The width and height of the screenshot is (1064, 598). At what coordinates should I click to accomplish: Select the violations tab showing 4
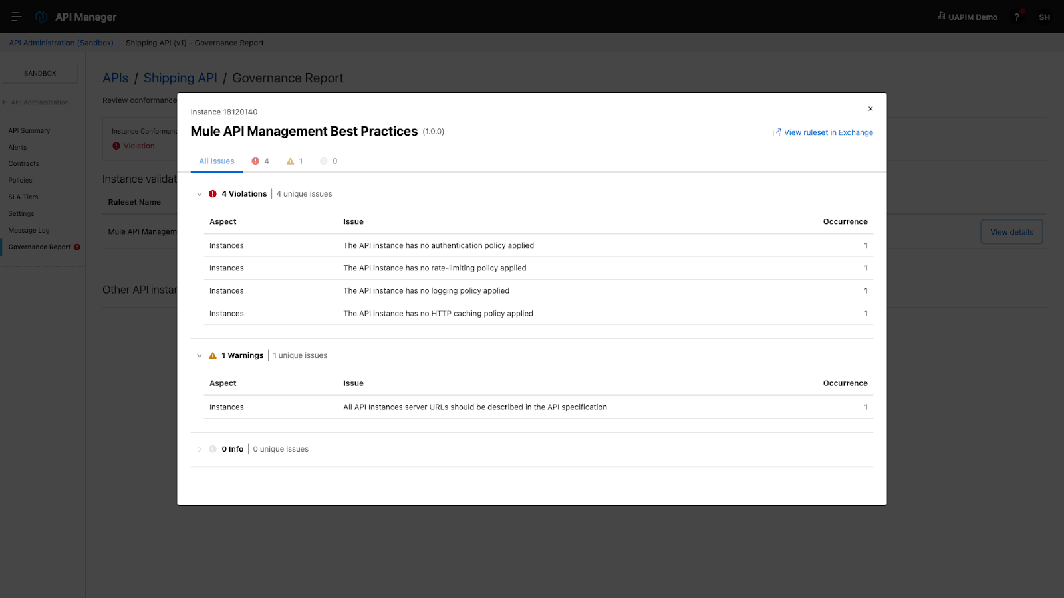[260, 161]
